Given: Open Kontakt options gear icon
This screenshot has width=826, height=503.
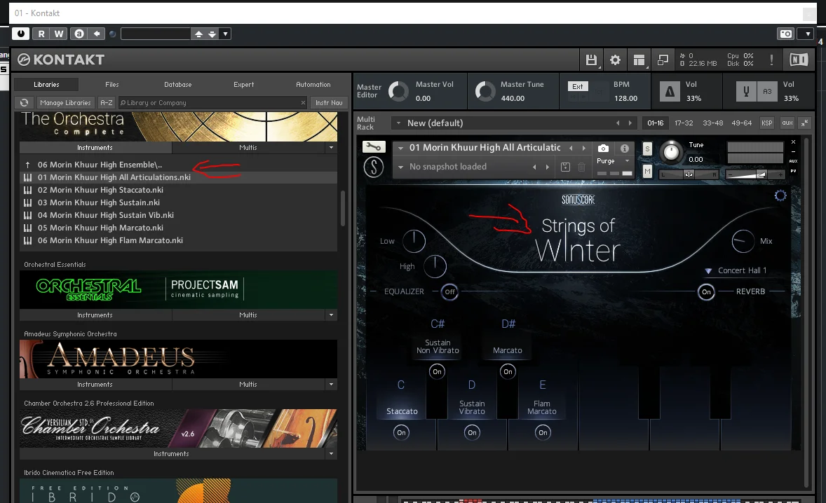Looking at the screenshot, I should coord(615,60).
